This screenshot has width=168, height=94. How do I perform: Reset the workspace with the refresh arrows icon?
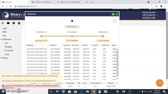(x=3, y=23)
